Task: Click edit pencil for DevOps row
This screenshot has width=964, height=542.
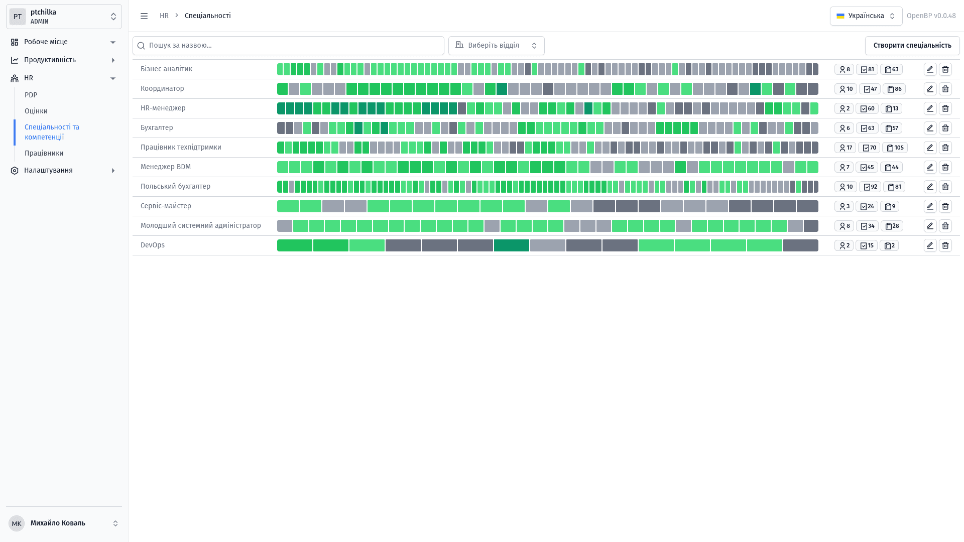Action: [x=930, y=245]
